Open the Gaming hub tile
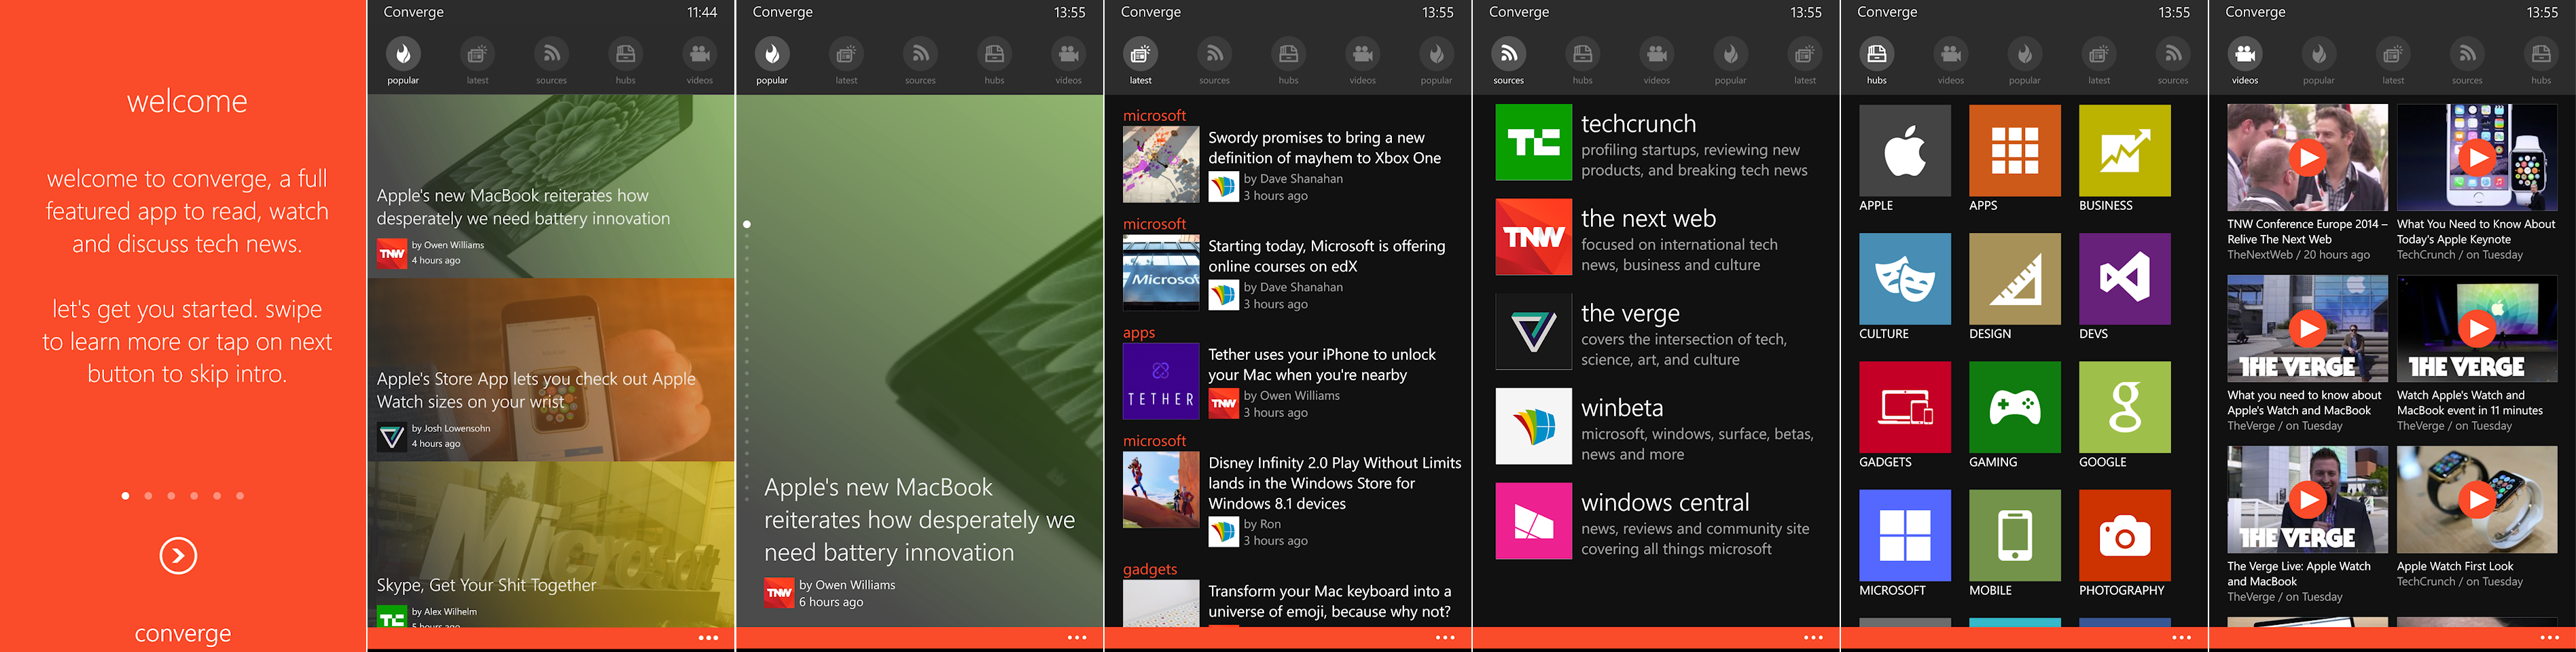 point(2014,407)
